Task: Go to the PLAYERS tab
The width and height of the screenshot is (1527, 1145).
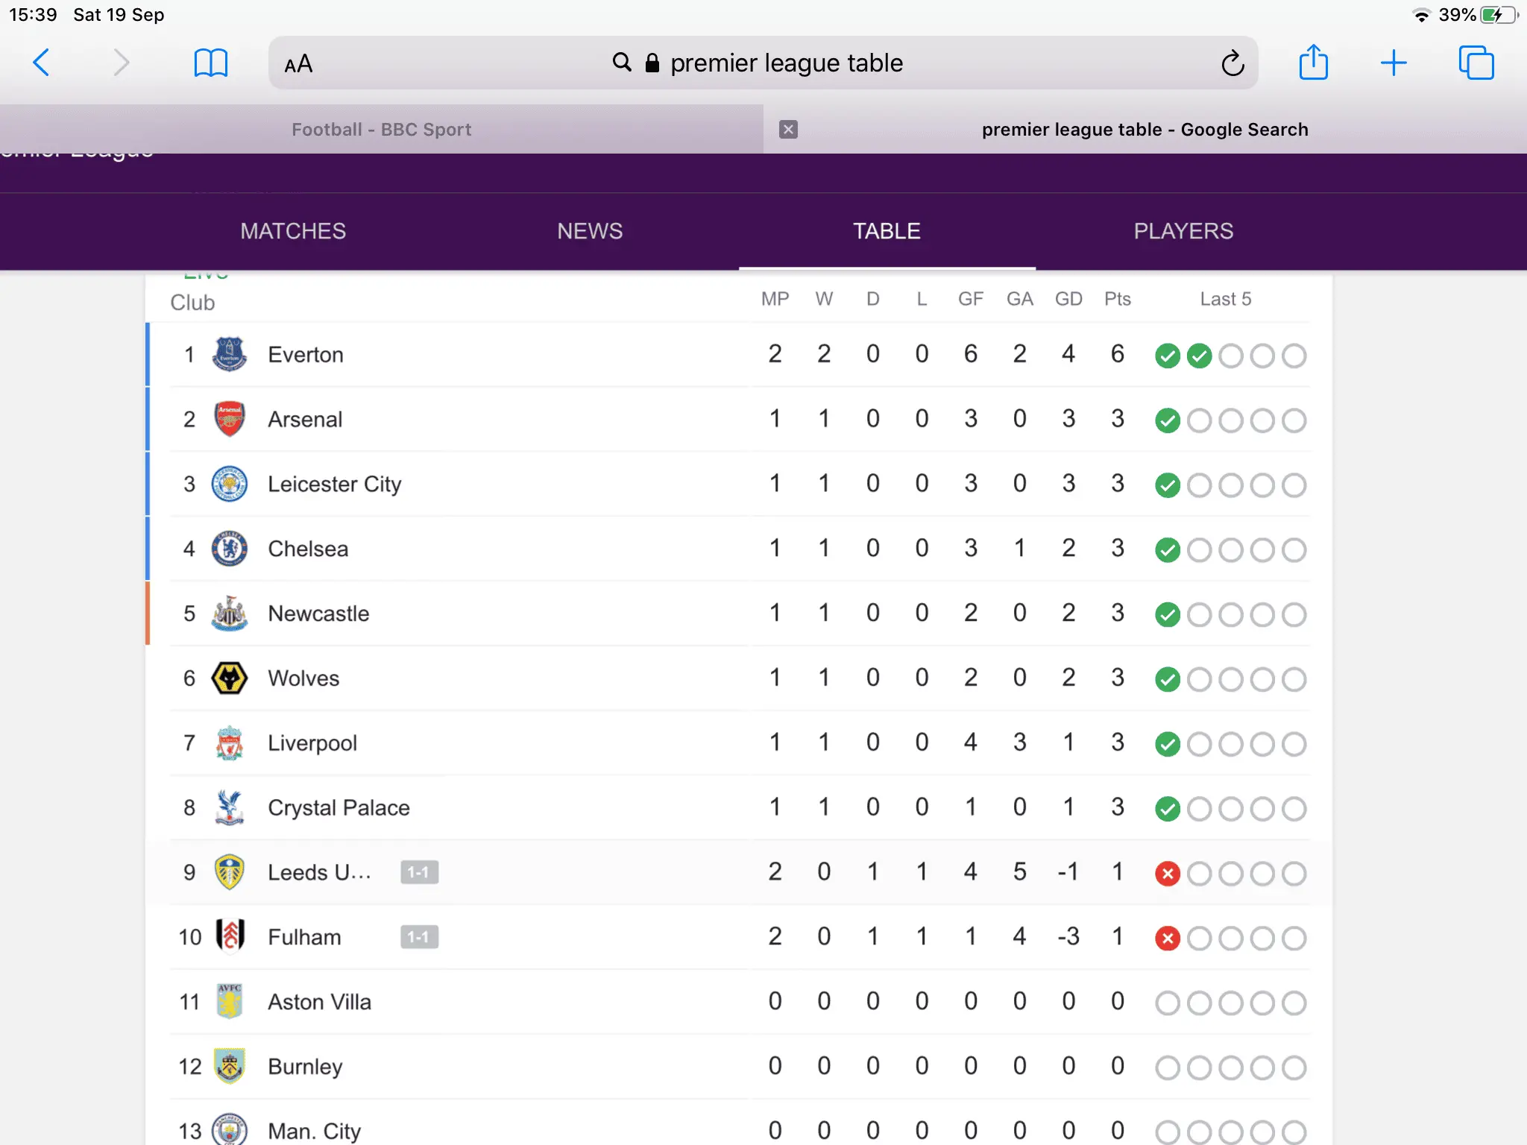Action: (x=1183, y=231)
